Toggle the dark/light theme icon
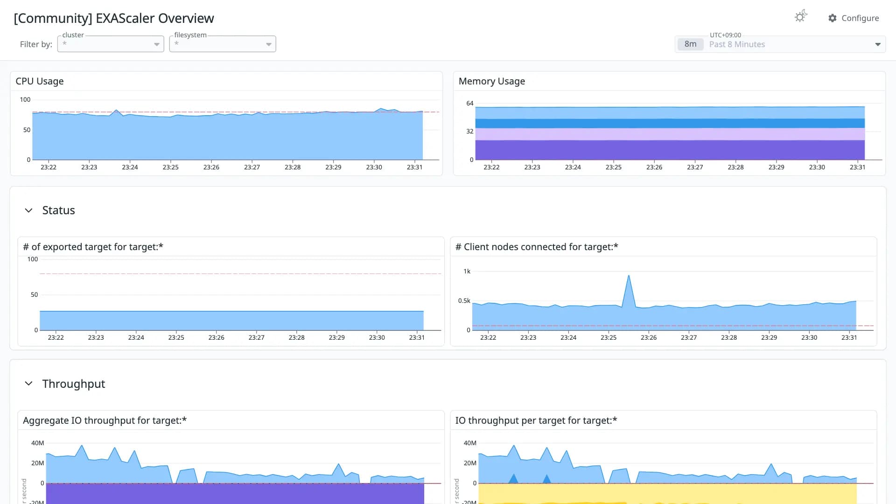The image size is (896, 504). (801, 17)
